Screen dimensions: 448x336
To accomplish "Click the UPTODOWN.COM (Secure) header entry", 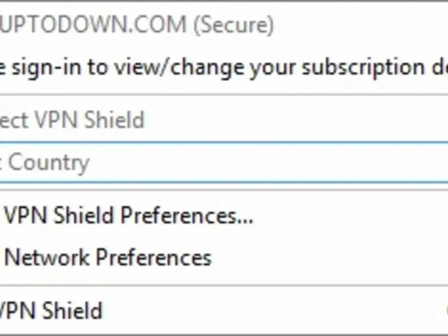I will (137, 25).
